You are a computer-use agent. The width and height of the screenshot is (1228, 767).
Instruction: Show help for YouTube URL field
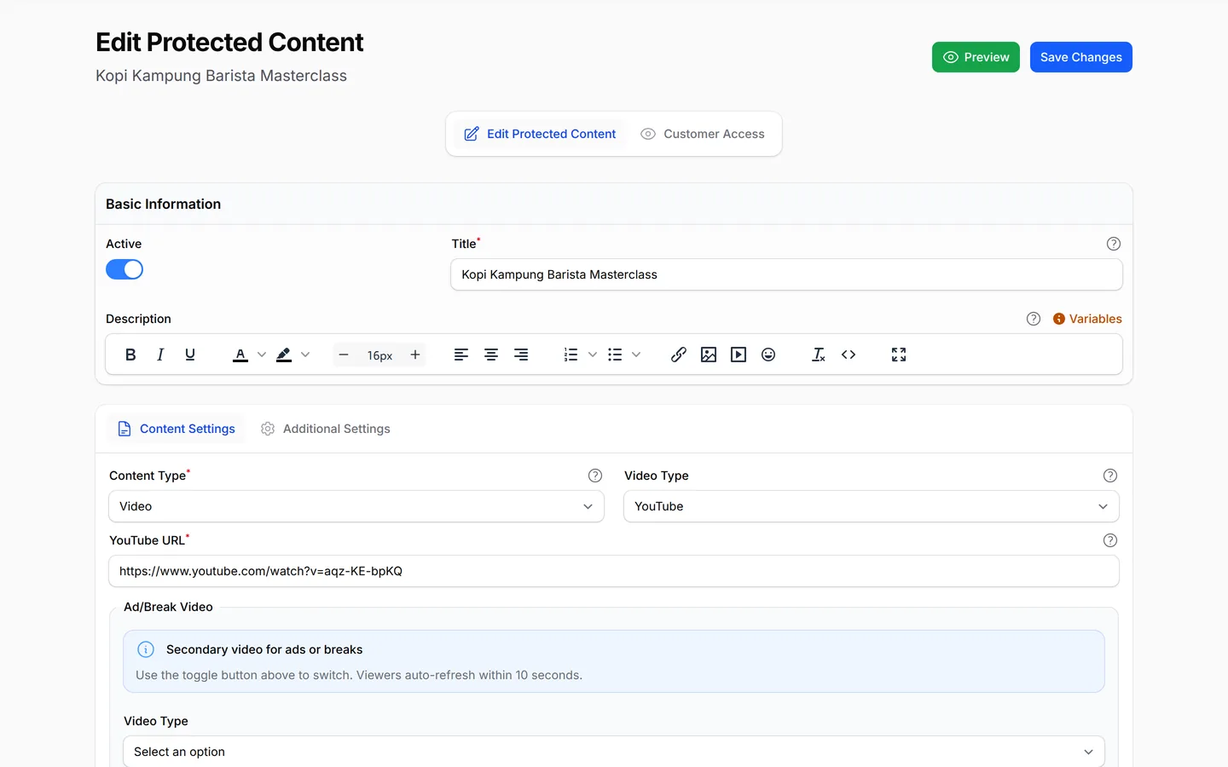click(1110, 540)
